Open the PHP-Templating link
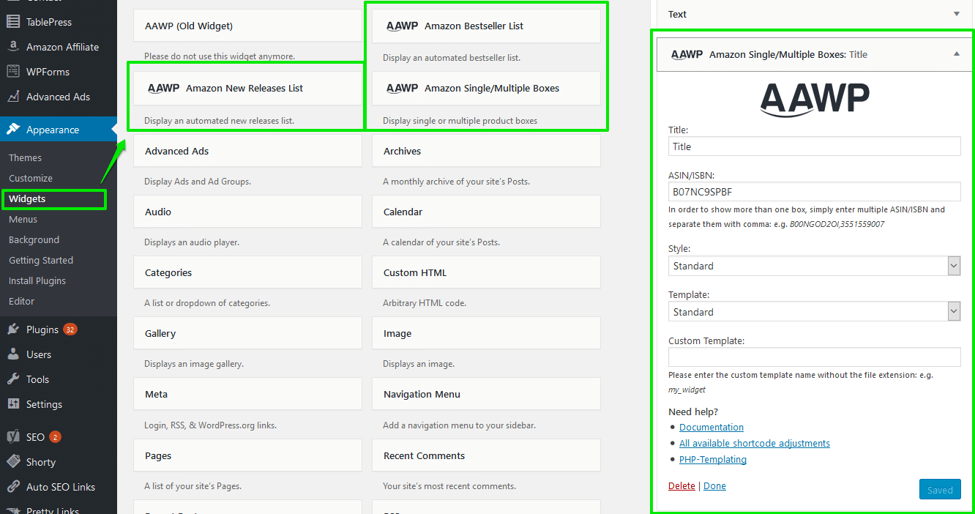Image resolution: width=975 pixels, height=514 pixels. click(x=713, y=459)
